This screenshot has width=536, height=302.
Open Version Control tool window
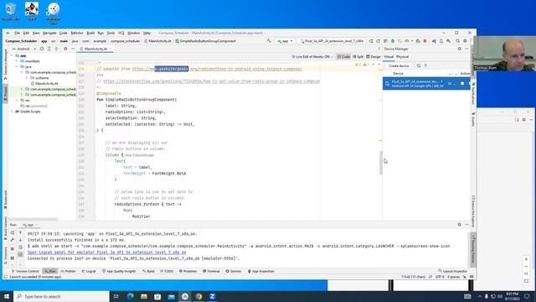(26, 271)
